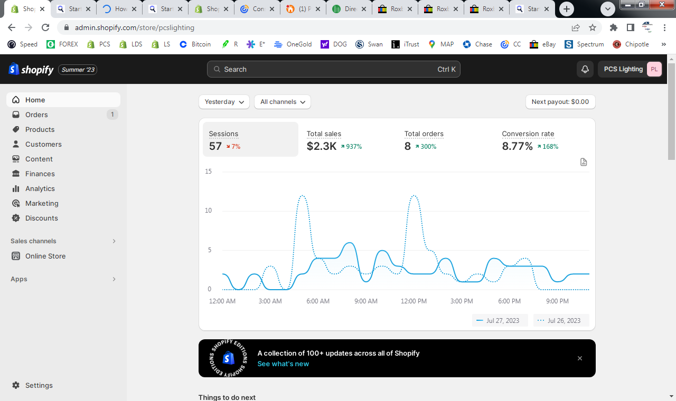Dismiss the Shopify Editions banner
The height and width of the screenshot is (401, 676).
(580, 358)
